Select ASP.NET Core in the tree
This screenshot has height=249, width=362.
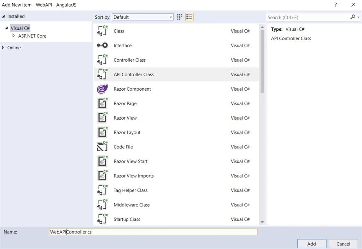[32, 36]
